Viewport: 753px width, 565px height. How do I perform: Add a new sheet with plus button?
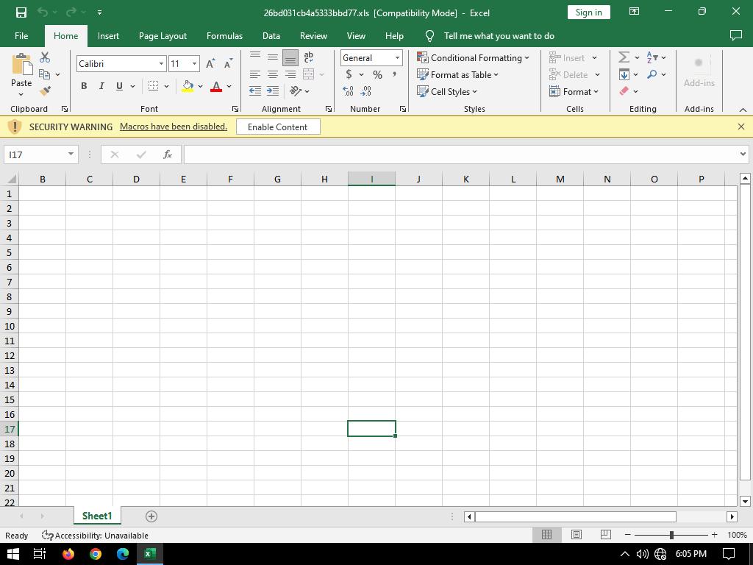[x=151, y=516]
